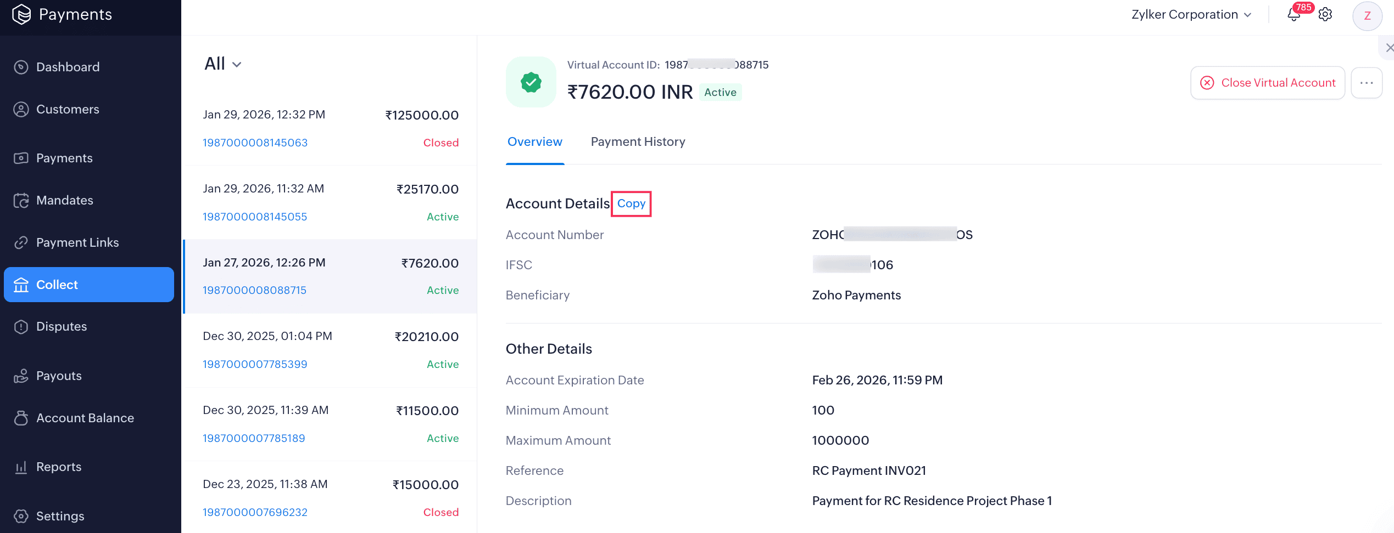The image size is (1394, 533).
Task: Click the notifications bell icon
Action: (x=1293, y=15)
